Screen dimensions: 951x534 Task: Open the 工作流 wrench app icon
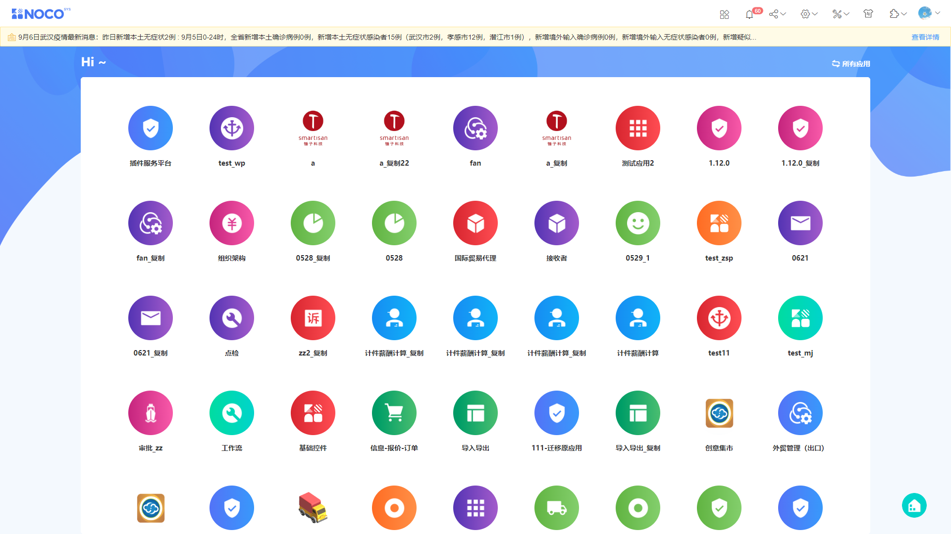click(232, 413)
